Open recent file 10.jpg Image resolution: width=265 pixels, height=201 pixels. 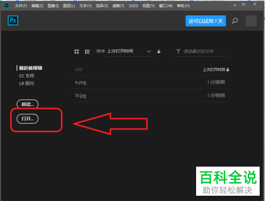coord(150,95)
